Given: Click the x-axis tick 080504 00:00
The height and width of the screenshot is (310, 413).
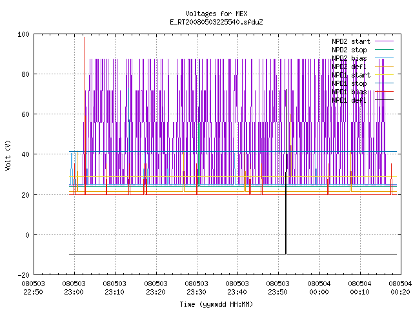Looking at the screenshot, I should coord(319,288).
